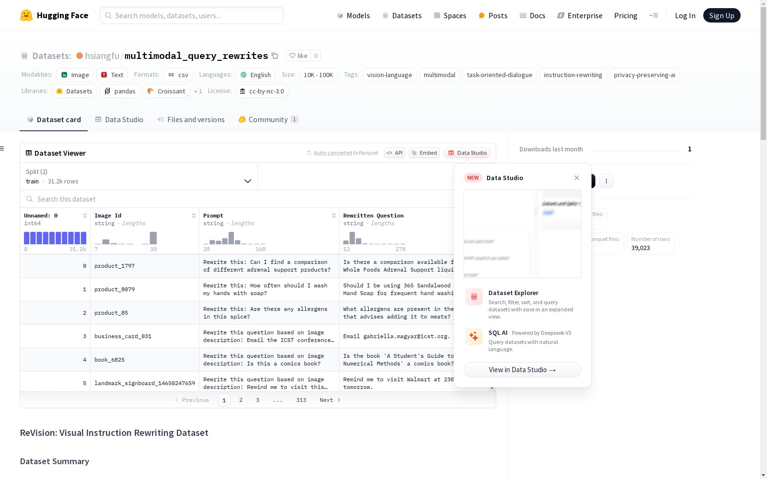Go to page 3 of the dataset
Viewport: 767px width, 479px height.
coord(257,400)
